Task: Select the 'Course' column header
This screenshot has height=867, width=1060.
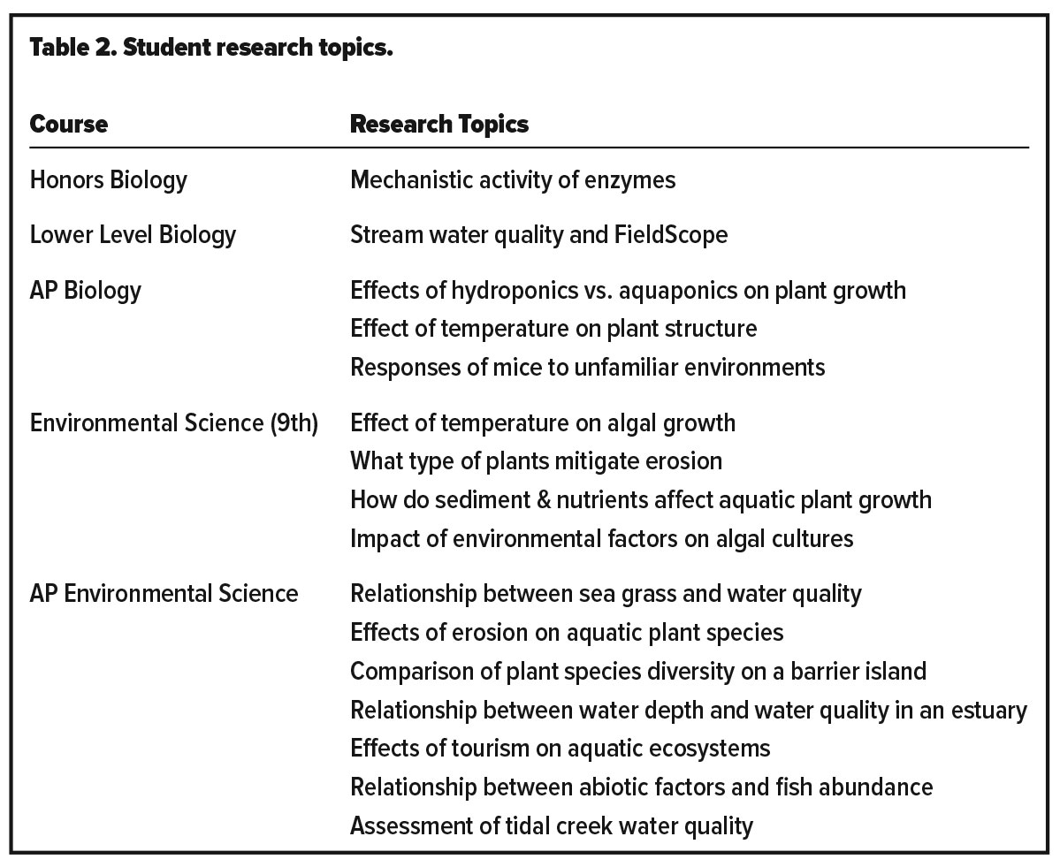Action: pos(69,124)
